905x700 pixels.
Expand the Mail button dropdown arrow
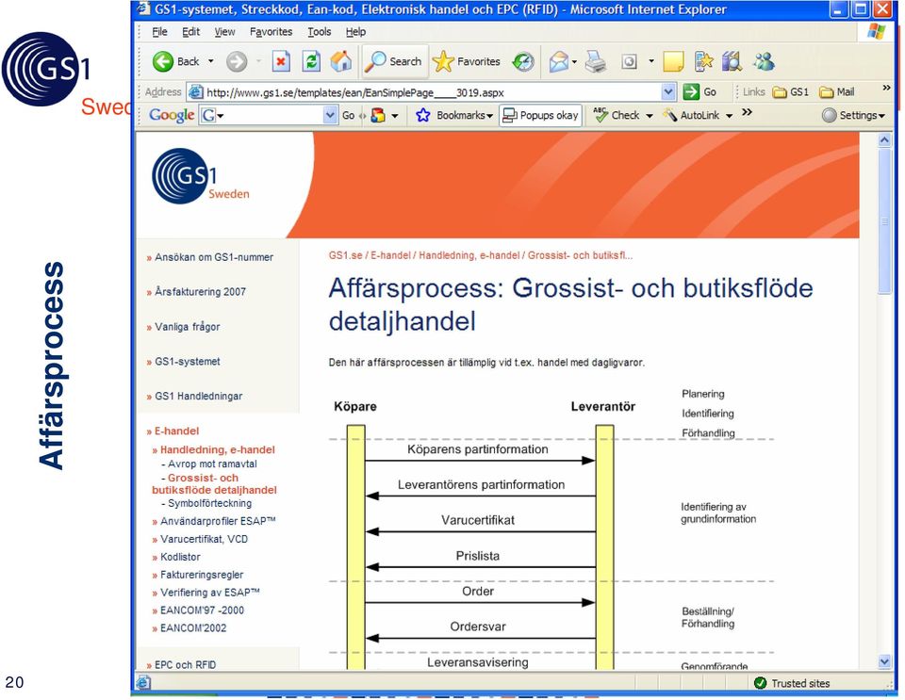click(574, 61)
